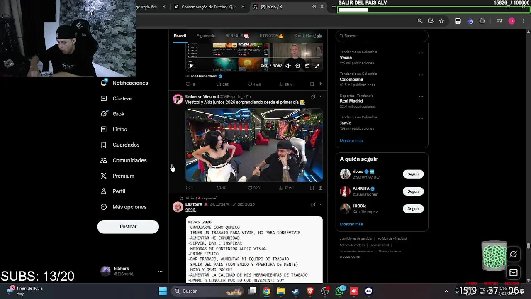Open Colombiana trend options menu
The image size is (531, 299).
(x=421, y=75)
